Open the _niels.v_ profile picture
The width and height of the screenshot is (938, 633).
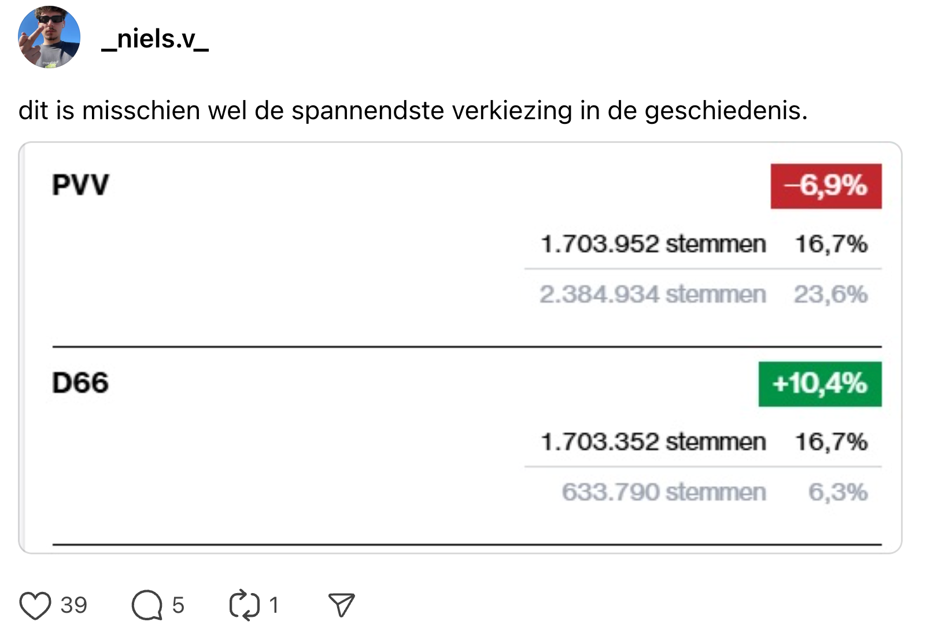coord(49,38)
